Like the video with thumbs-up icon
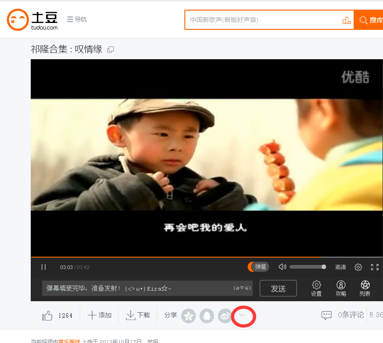Image resolution: width=383 pixels, height=343 pixels. 47,315
